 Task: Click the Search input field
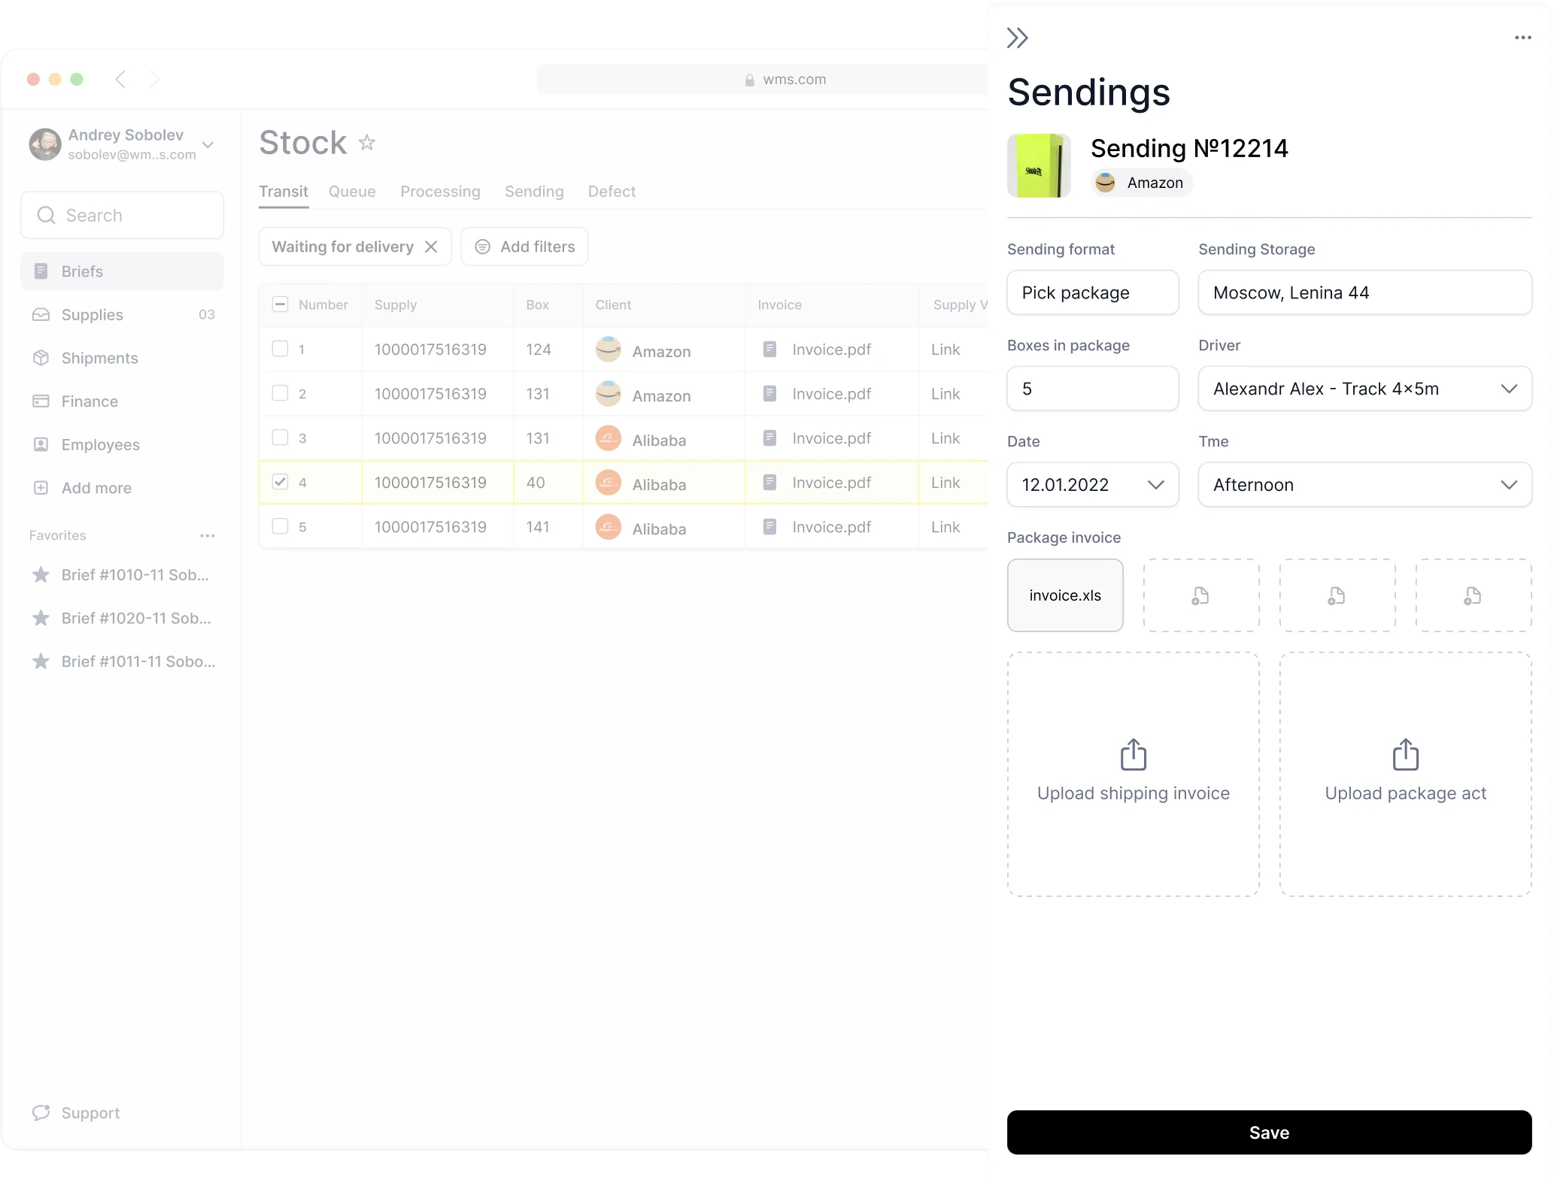pyautogui.click(x=122, y=216)
